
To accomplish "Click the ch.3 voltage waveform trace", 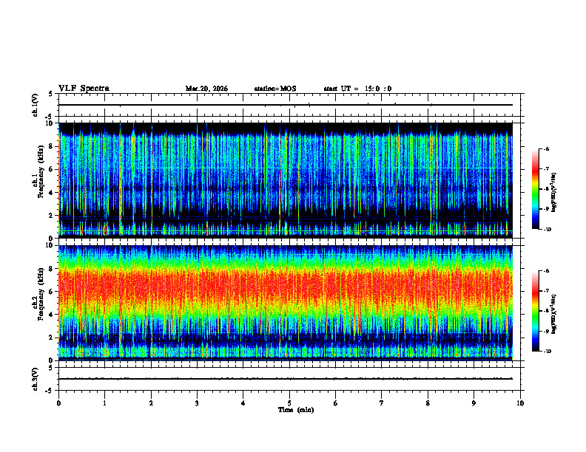I will coord(286,379).
